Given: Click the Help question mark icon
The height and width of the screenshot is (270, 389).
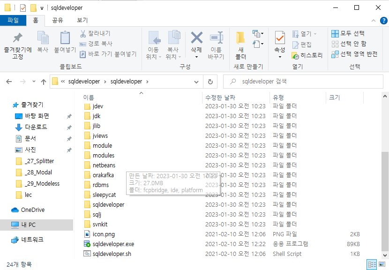Looking at the screenshot, I should [x=383, y=21].
